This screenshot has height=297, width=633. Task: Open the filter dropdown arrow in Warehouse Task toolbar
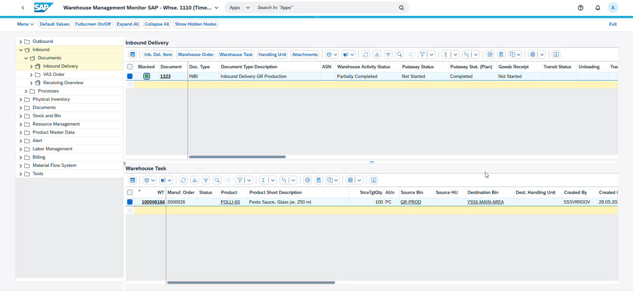[249, 180]
